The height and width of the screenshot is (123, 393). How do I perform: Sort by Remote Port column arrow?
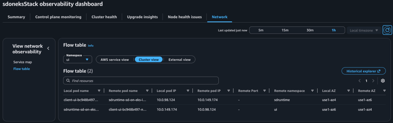pyautogui.click(x=265, y=91)
